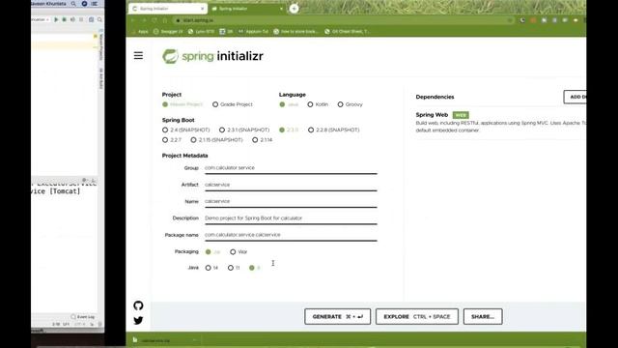Click the Description input field
The image size is (618, 348).
(x=291, y=218)
